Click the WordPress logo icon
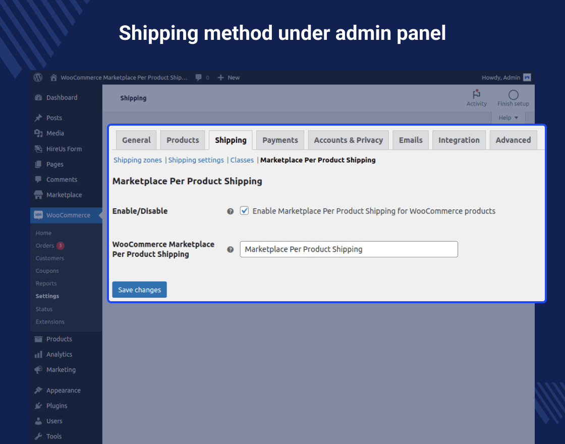This screenshot has width=565, height=444. 38,78
